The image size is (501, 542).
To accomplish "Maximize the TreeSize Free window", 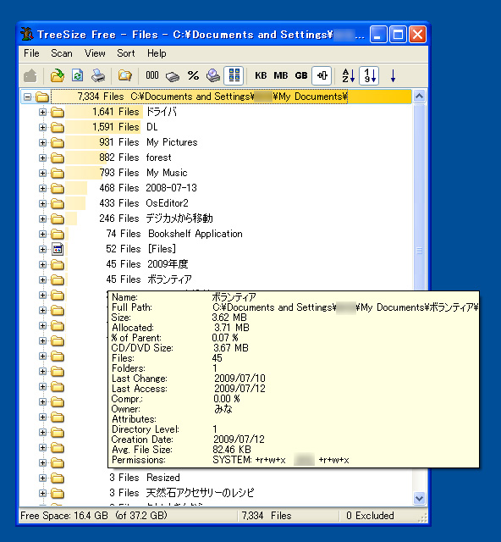I will 398,34.
